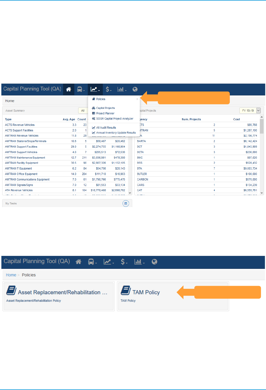Click the Capital Planning Tool (QA) top title
Screen dimensions: 266x390
(x=32, y=89)
